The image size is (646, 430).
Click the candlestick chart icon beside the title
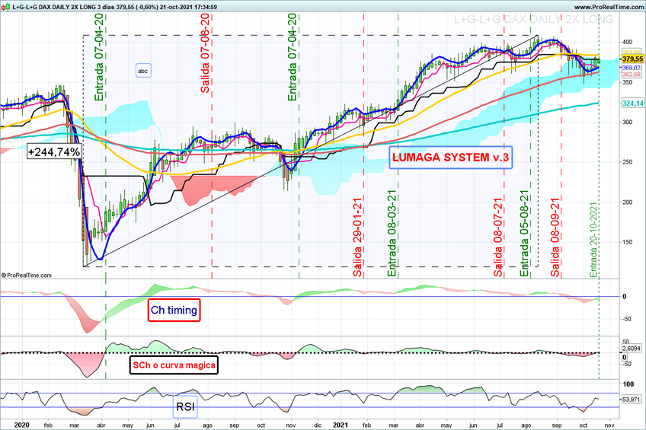point(6,7)
